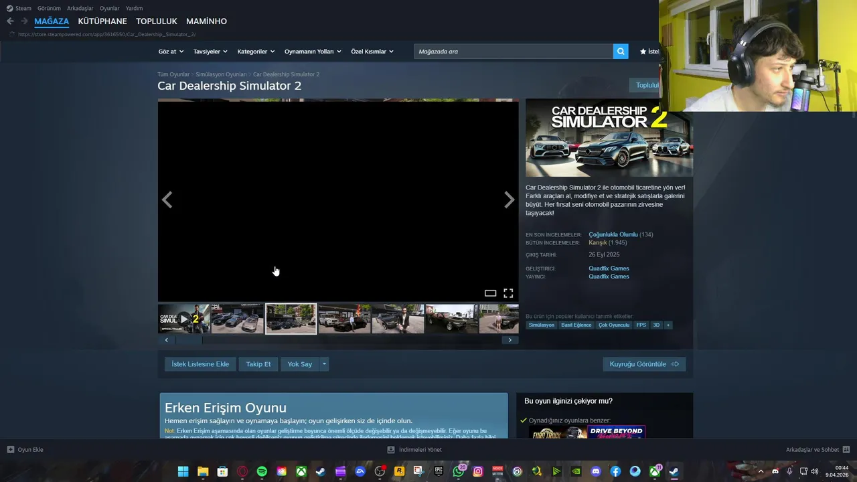Viewport: 857px width, 482px height.
Task: Show hidden system tray icons
Action: click(x=761, y=471)
